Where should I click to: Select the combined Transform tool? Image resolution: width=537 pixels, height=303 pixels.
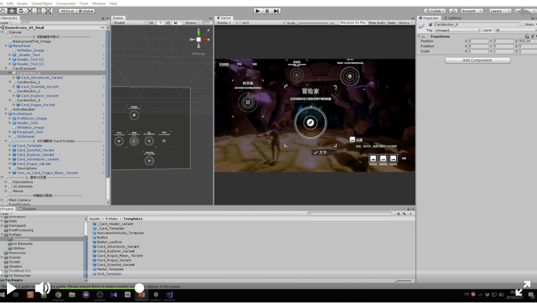48,11
